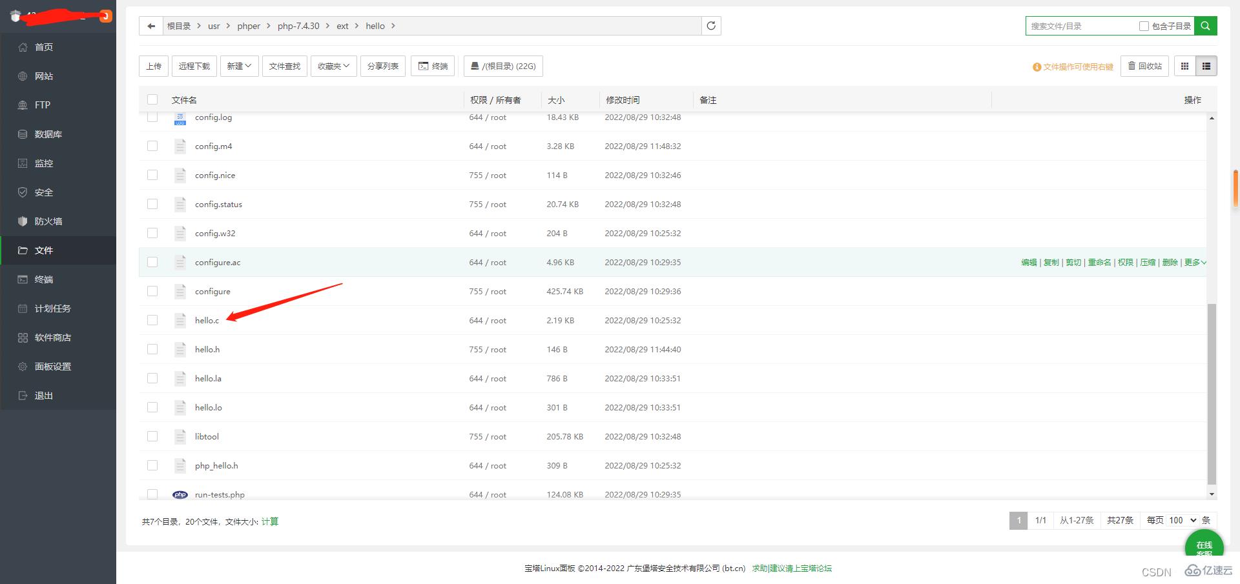Click the file icon beside php_hello.h
This screenshot has height=584, width=1240.
tap(180, 465)
